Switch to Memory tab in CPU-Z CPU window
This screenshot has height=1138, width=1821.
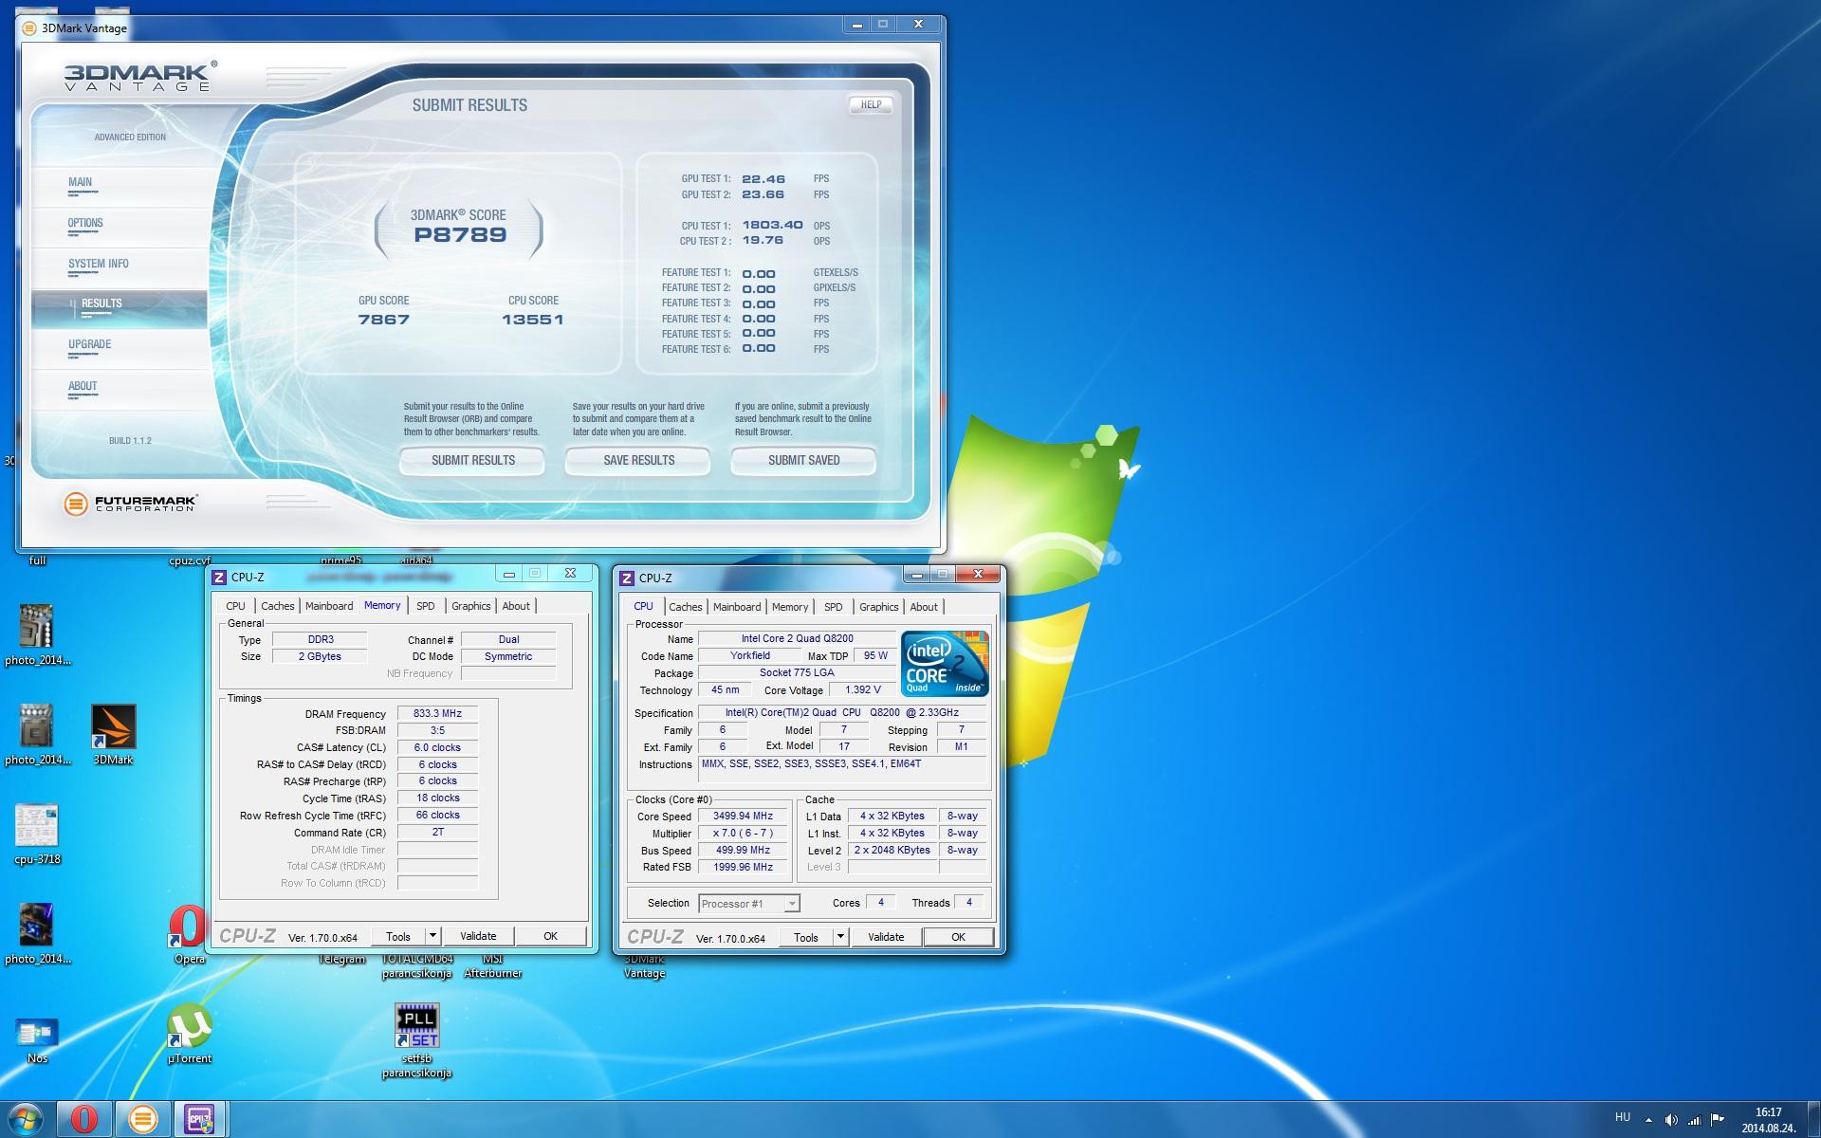790,607
